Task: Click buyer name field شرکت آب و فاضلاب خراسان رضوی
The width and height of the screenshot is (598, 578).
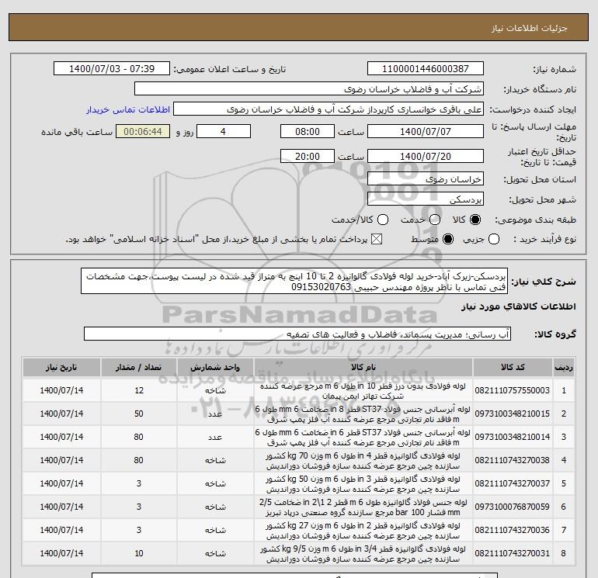Action: coord(309,89)
